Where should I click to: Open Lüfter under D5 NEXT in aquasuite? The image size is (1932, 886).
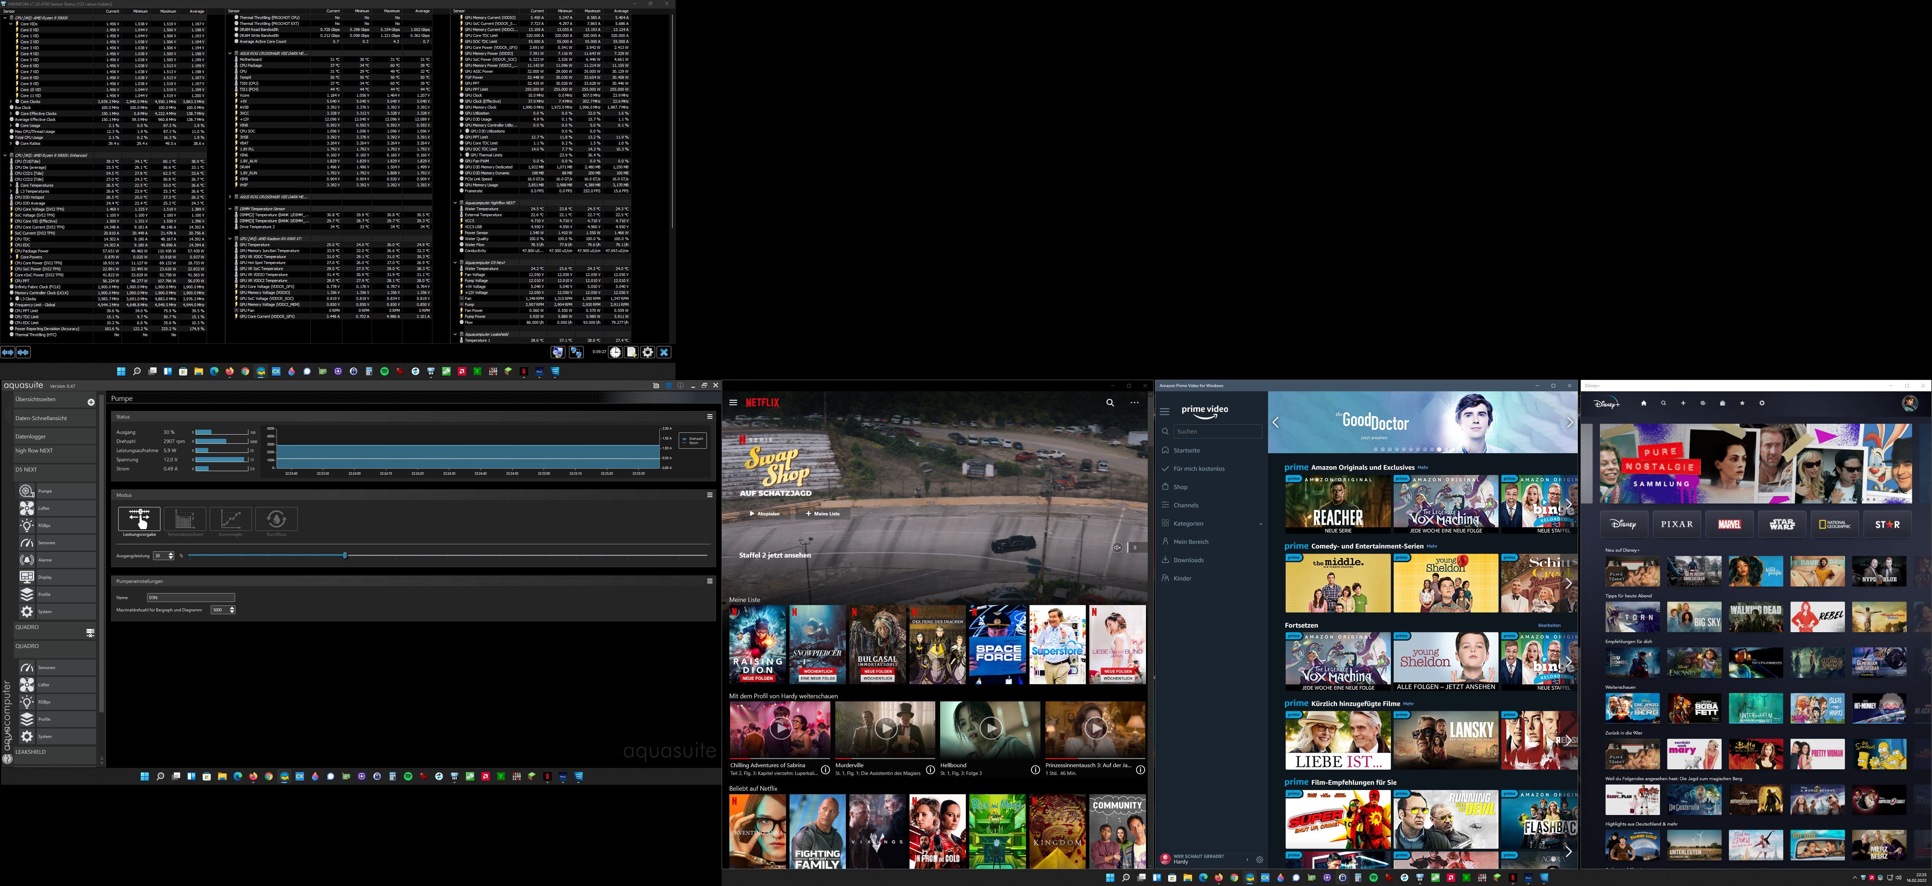tap(57, 508)
